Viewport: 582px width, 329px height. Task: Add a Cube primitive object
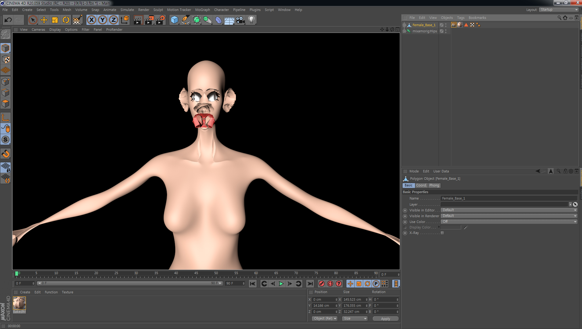click(174, 20)
